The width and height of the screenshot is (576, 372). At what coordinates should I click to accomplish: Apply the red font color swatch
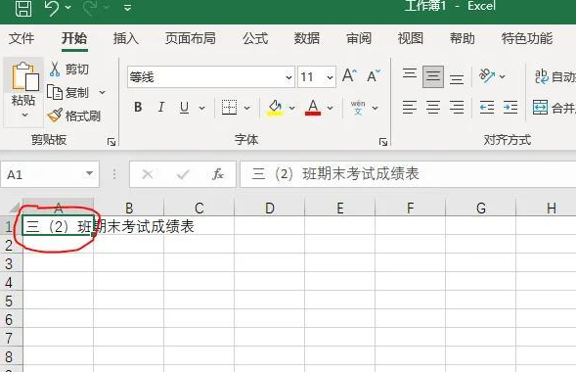pos(313,108)
